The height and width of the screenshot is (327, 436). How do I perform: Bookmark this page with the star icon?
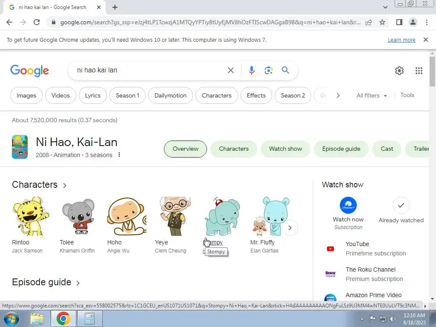tap(382, 22)
